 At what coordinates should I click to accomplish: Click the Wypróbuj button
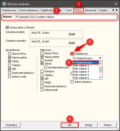(11, 125)
